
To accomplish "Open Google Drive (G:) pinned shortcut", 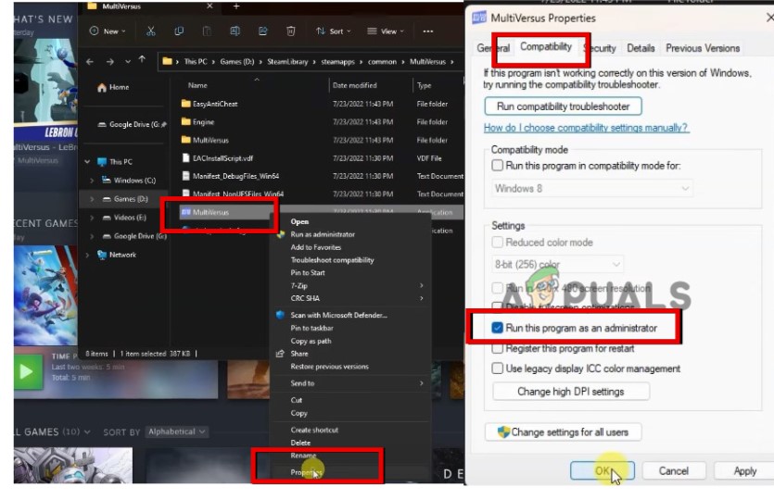I will 132,125.
